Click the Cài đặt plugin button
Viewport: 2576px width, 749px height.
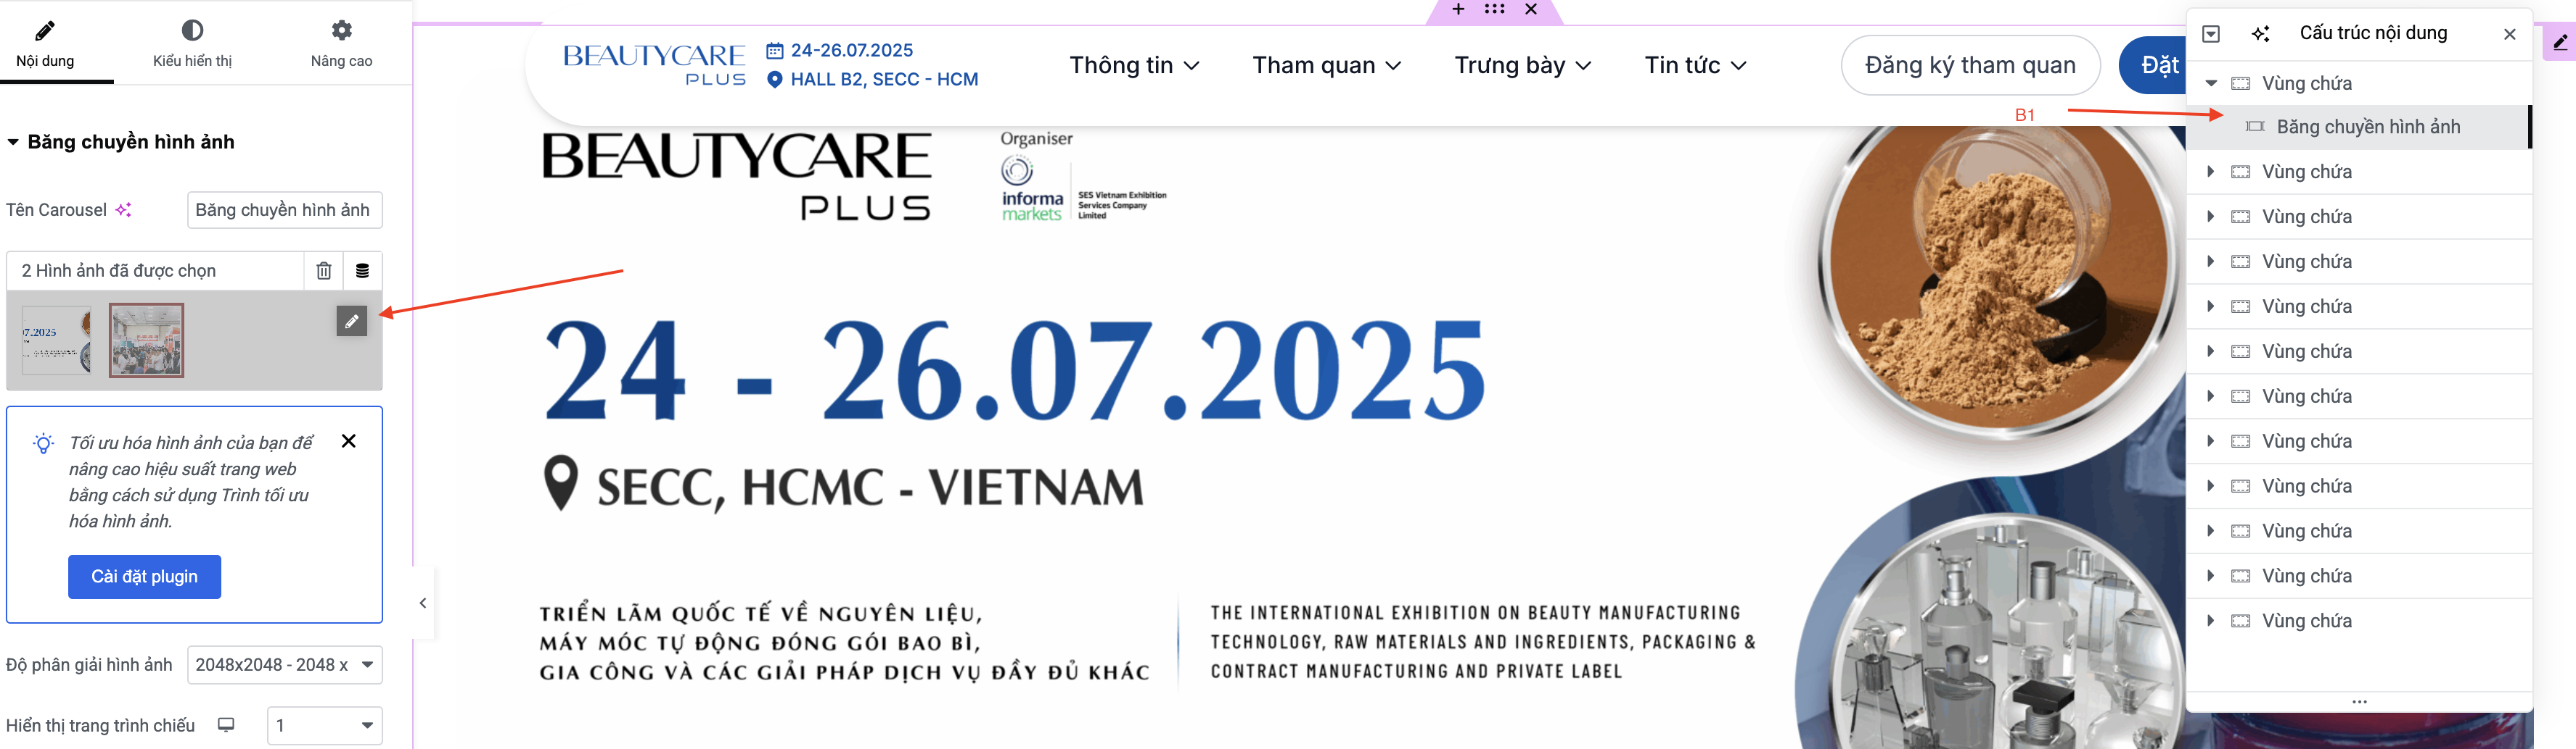144,577
